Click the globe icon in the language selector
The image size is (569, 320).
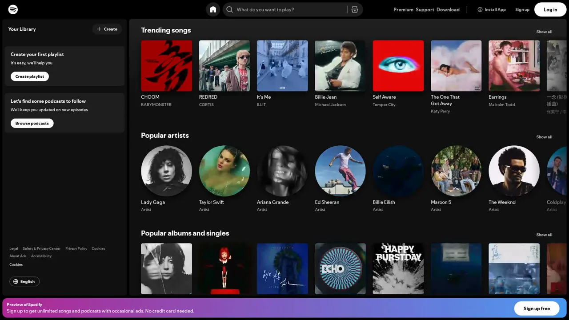(16, 281)
